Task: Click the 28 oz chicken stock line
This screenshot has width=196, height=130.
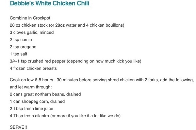Action: tap(67, 25)
